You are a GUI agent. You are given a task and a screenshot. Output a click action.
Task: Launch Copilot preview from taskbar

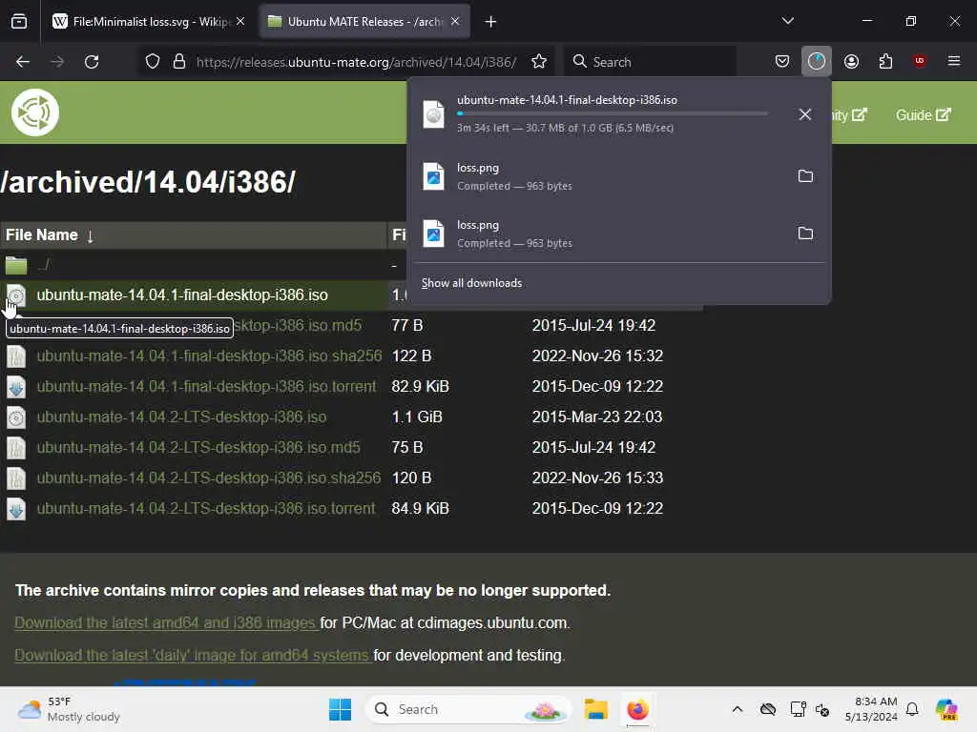(946, 709)
